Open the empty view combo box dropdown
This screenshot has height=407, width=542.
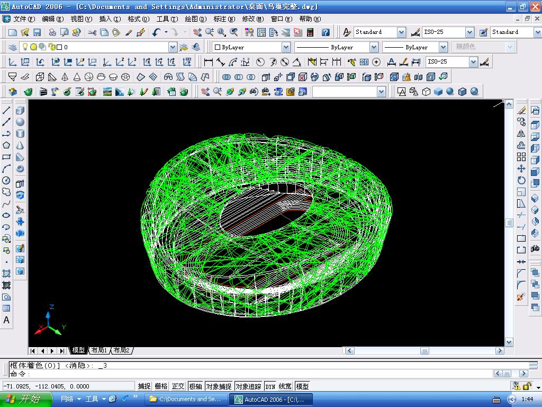click(x=381, y=92)
